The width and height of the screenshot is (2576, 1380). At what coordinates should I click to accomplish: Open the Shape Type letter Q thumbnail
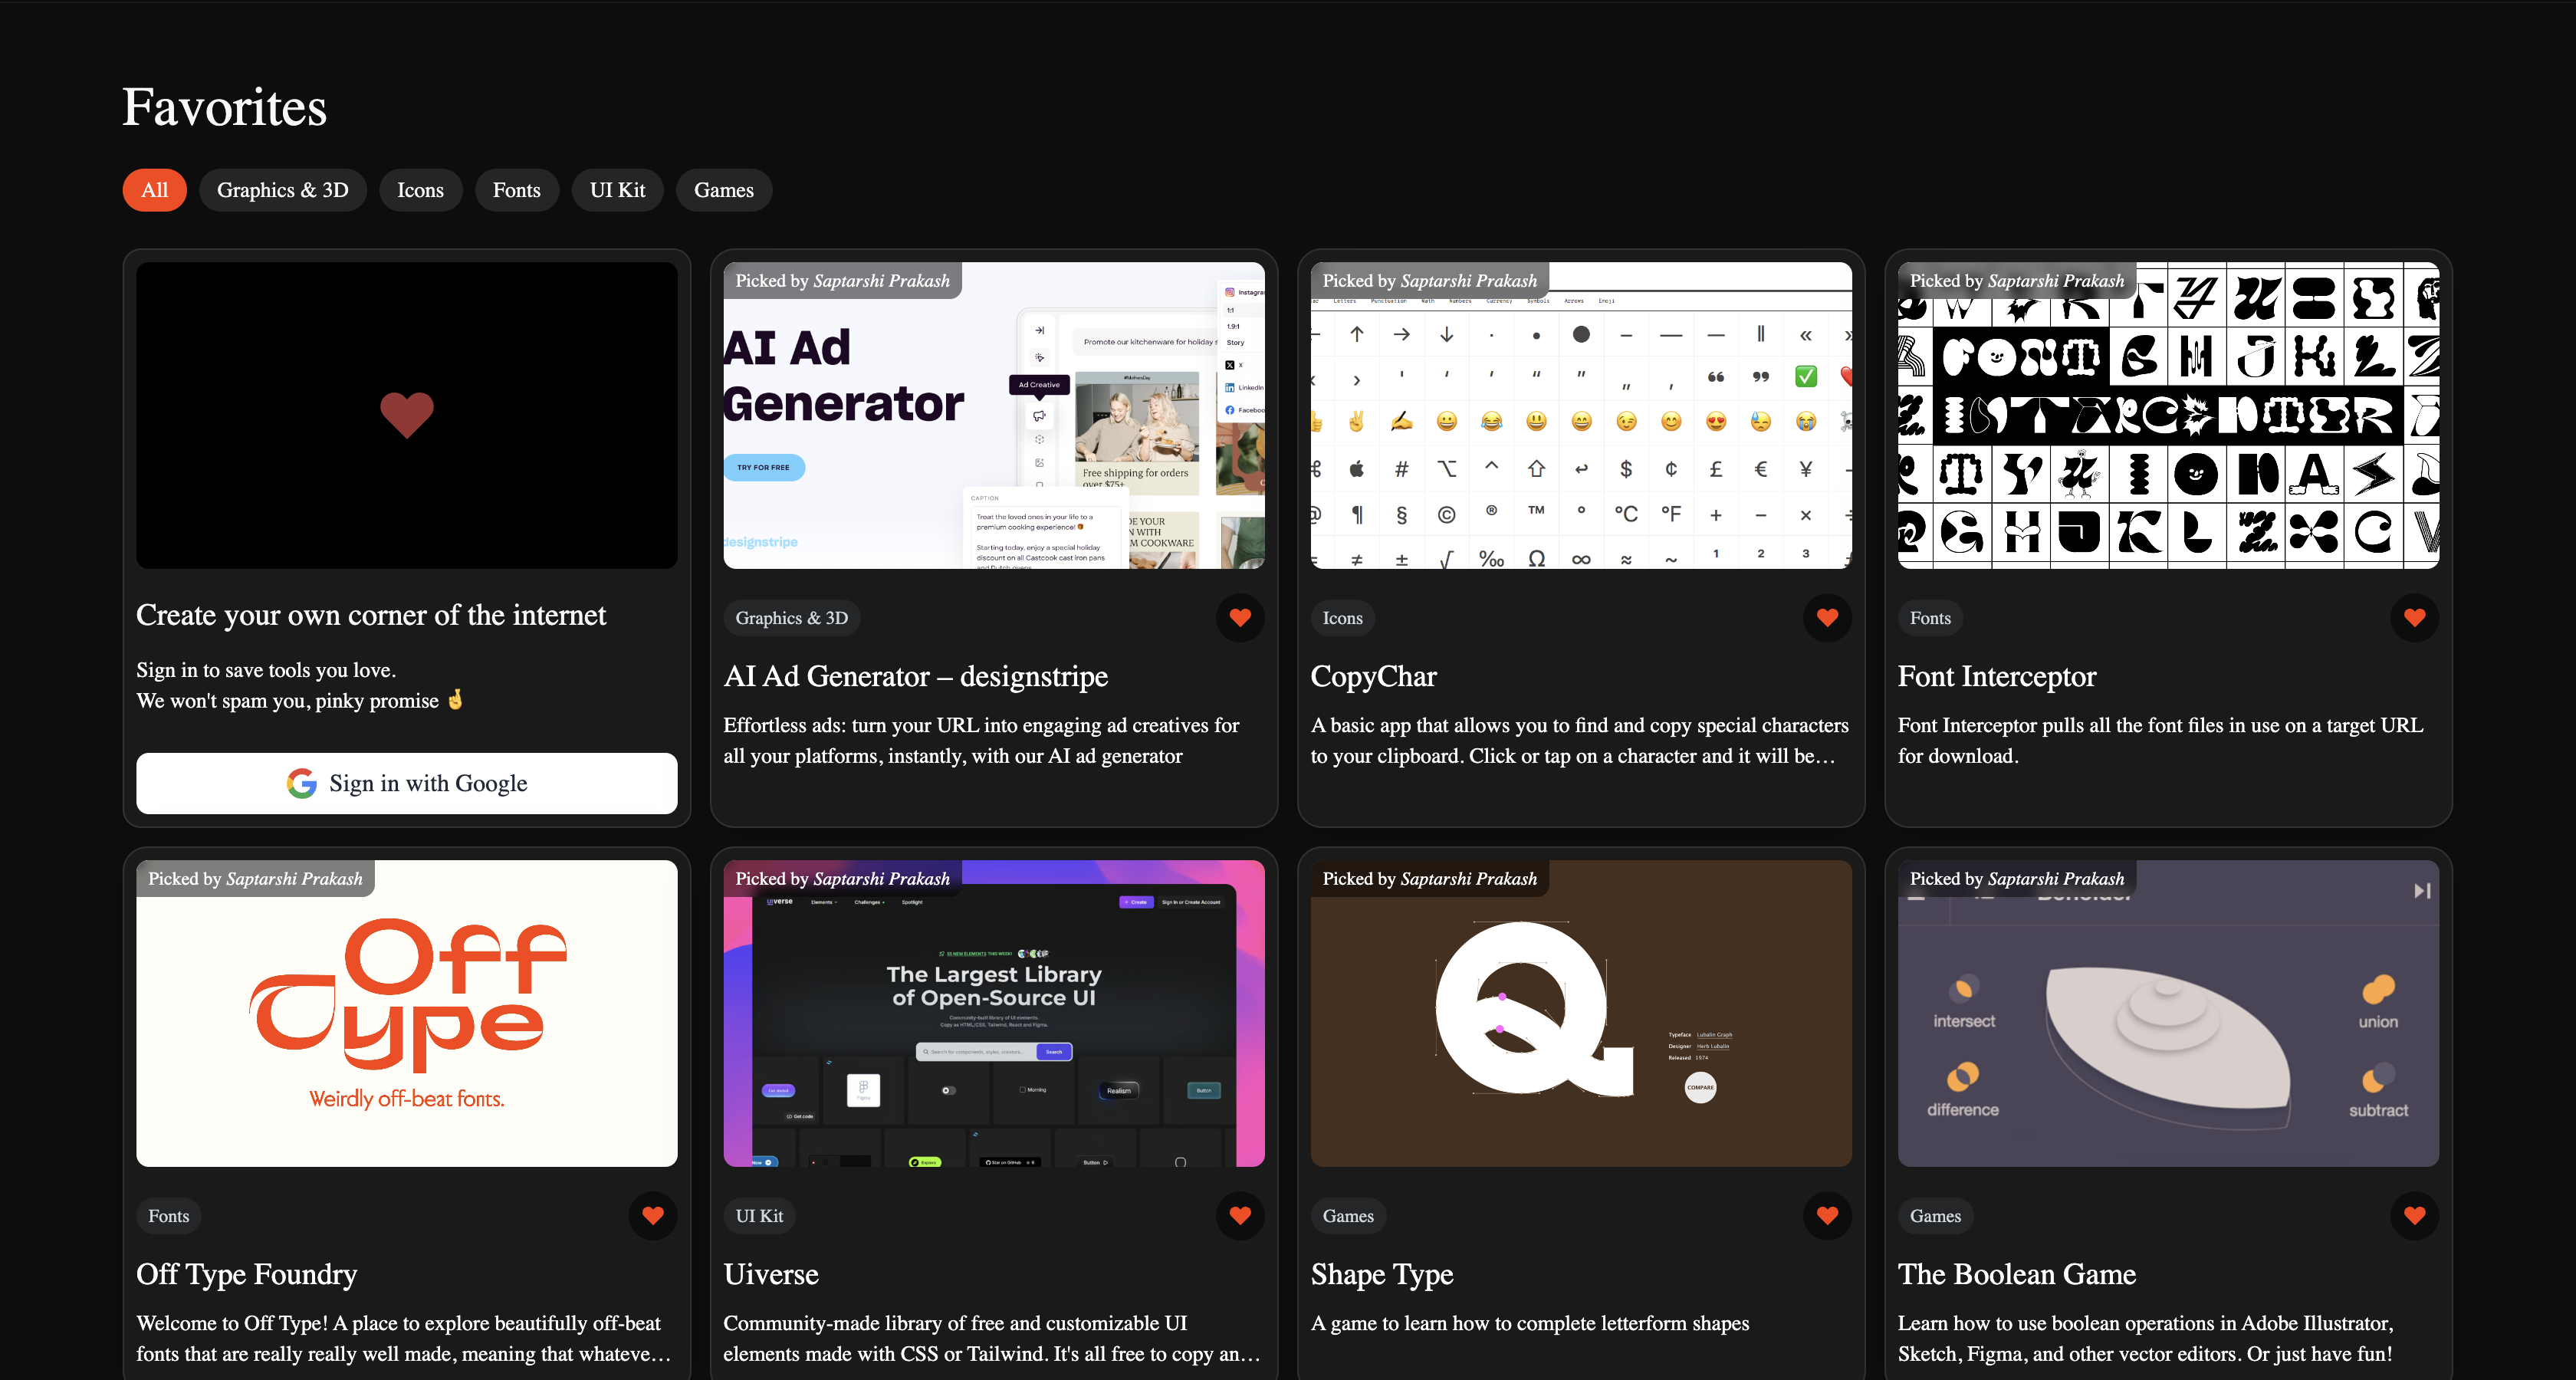click(1581, 1014)
